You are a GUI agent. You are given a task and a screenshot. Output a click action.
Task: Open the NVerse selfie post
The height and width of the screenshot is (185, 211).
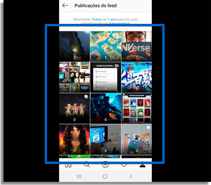click(x=136, y=46)
